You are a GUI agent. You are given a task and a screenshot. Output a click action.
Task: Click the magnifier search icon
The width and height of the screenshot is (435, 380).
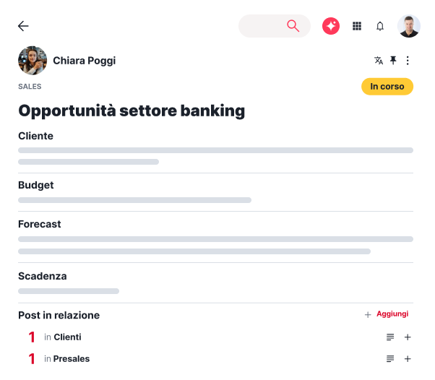(293, 26)
